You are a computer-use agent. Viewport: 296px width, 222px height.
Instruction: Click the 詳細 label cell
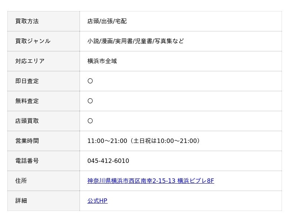coord(44,201)
